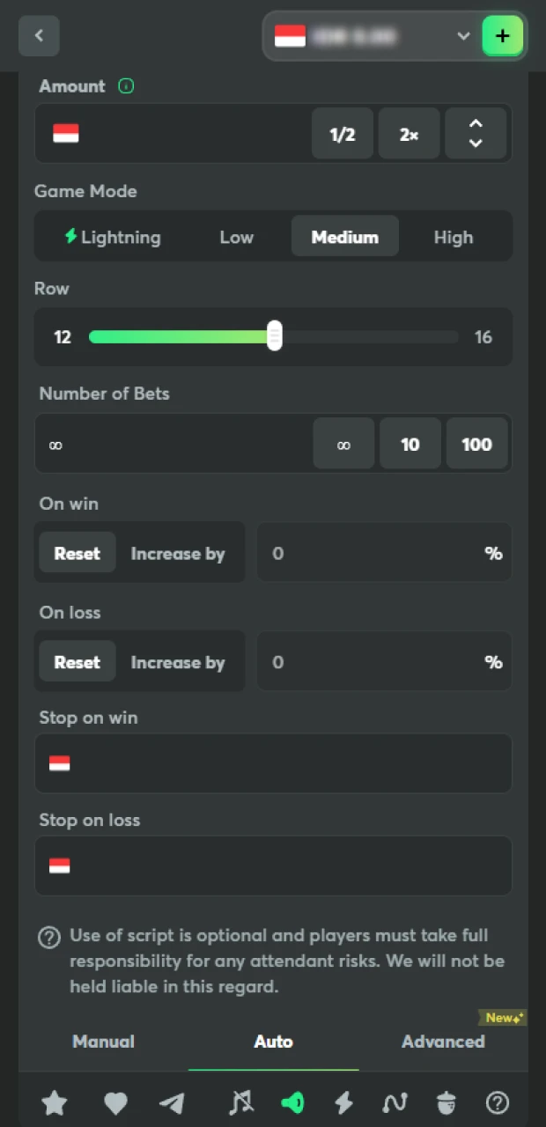Select the star favorites icon
The image size is (546, 1127).
click(55, 1102)
